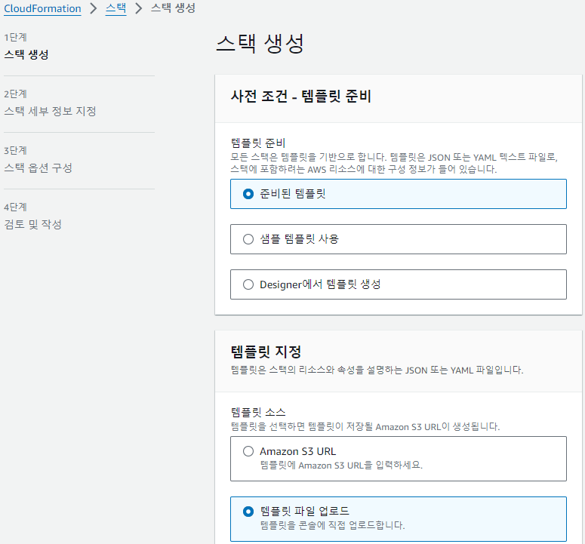Click the 2단계 step label
Image resolution: width=585 pixels, height=544 pixels.
coord(15,94)
